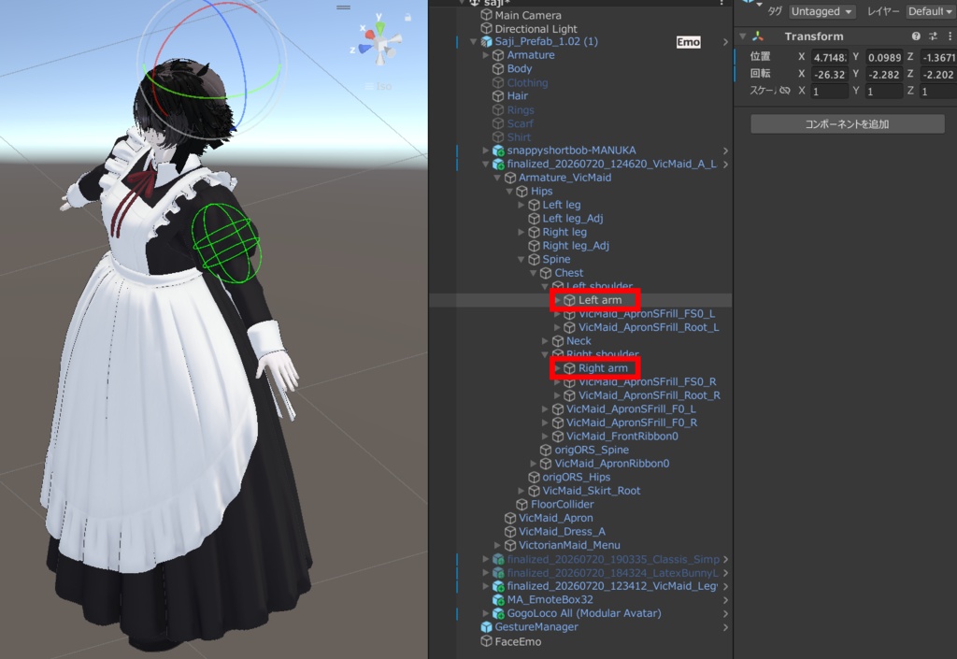Open the Default layer dropdown
This screenshot has width=957, height=659.
pos(930,11)
